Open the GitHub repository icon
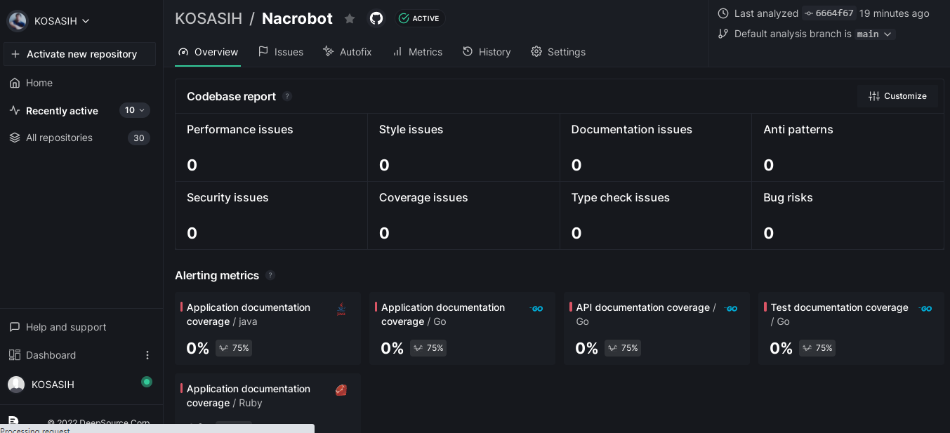This screenshot has height=433, width=950. pyautogui.click(x=376, y=18)
